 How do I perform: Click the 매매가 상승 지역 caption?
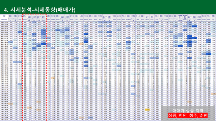click(x=188, y=111)
